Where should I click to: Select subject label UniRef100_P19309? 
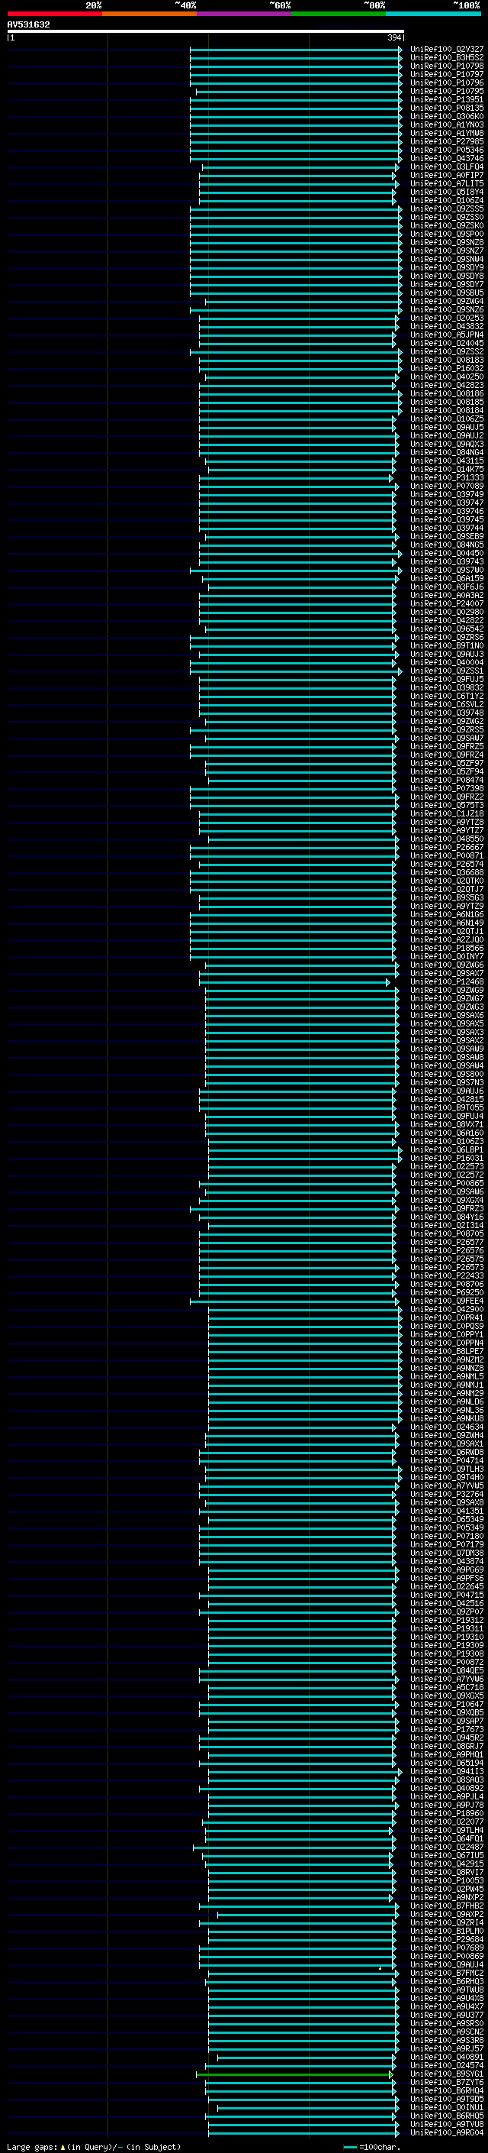click(x=447, y=1646)
